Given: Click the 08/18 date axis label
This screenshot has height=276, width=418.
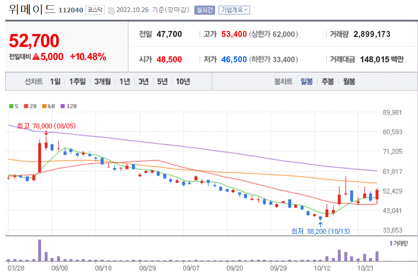Looking at the screenshot, I should [x=103, y=268].
